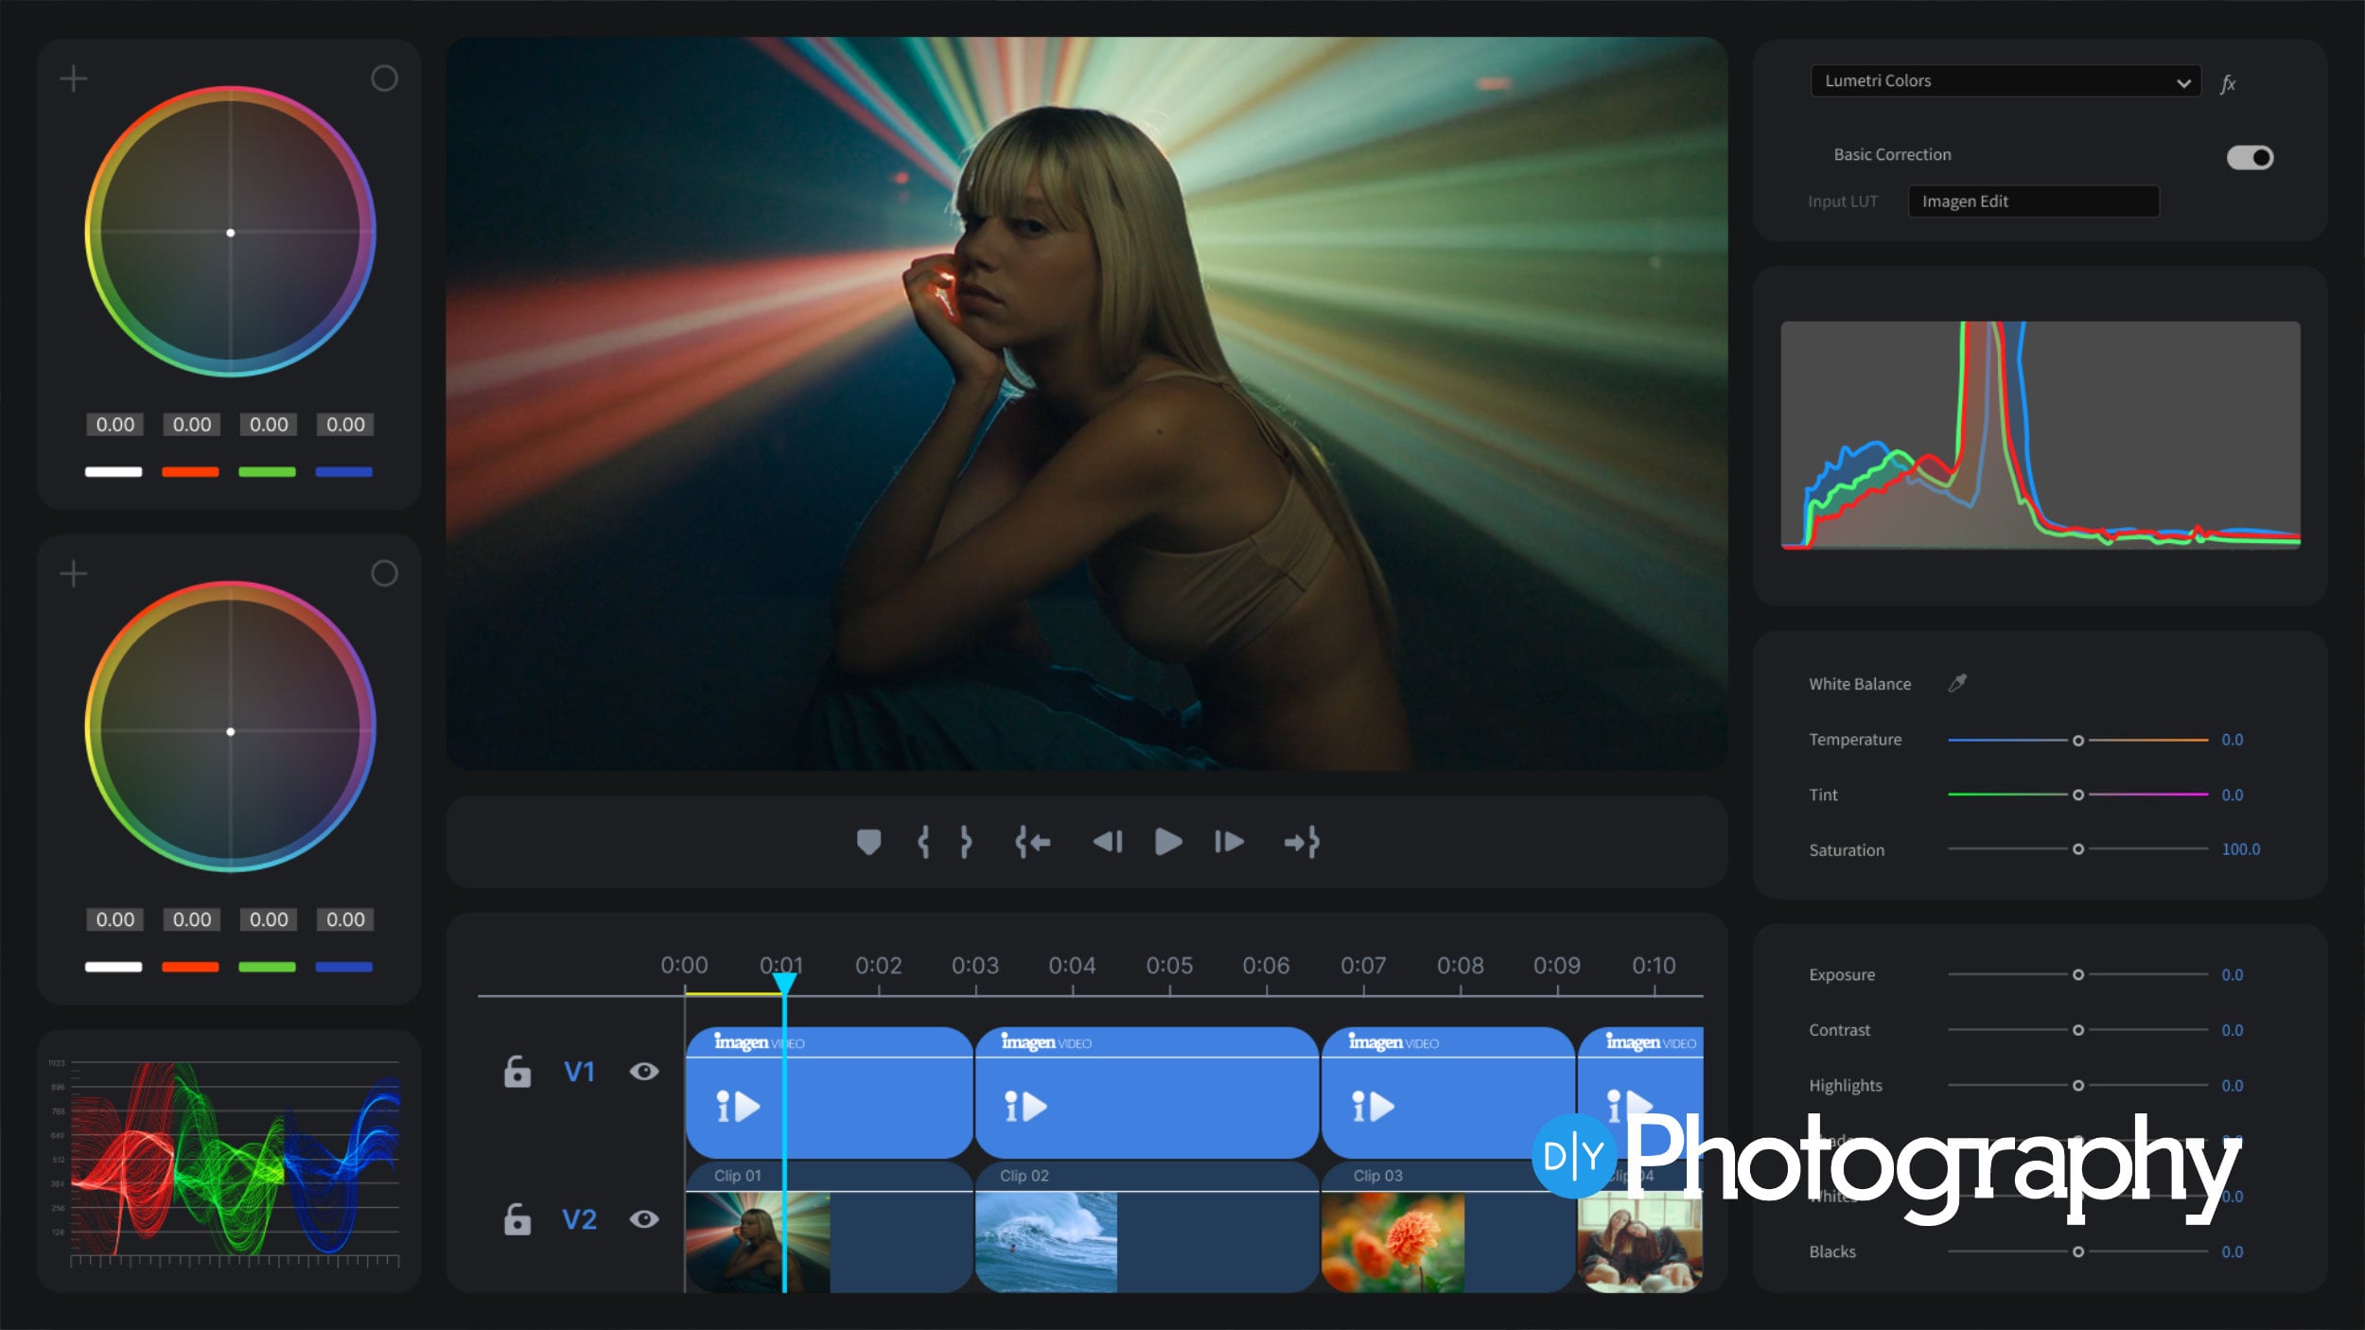Jump to the in point with the arrow-bracket icon
Image resolution: width=2365 pixels, height=1330 pixels.
click(x=1031, y=842)
